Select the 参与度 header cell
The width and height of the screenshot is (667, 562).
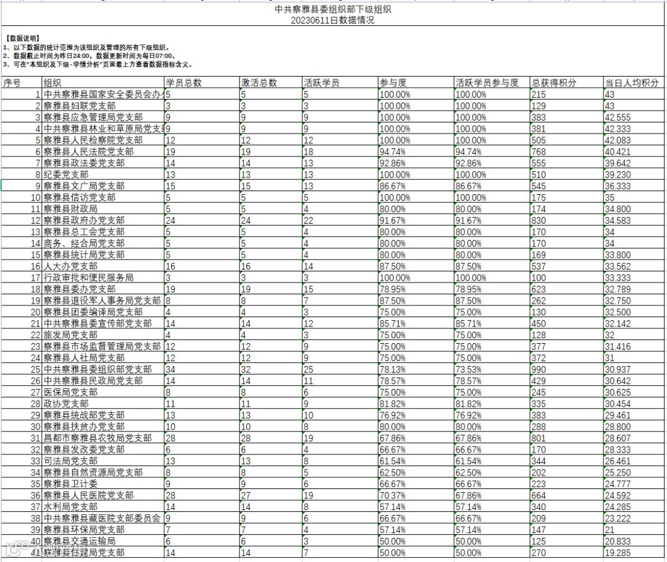point(416,83)
